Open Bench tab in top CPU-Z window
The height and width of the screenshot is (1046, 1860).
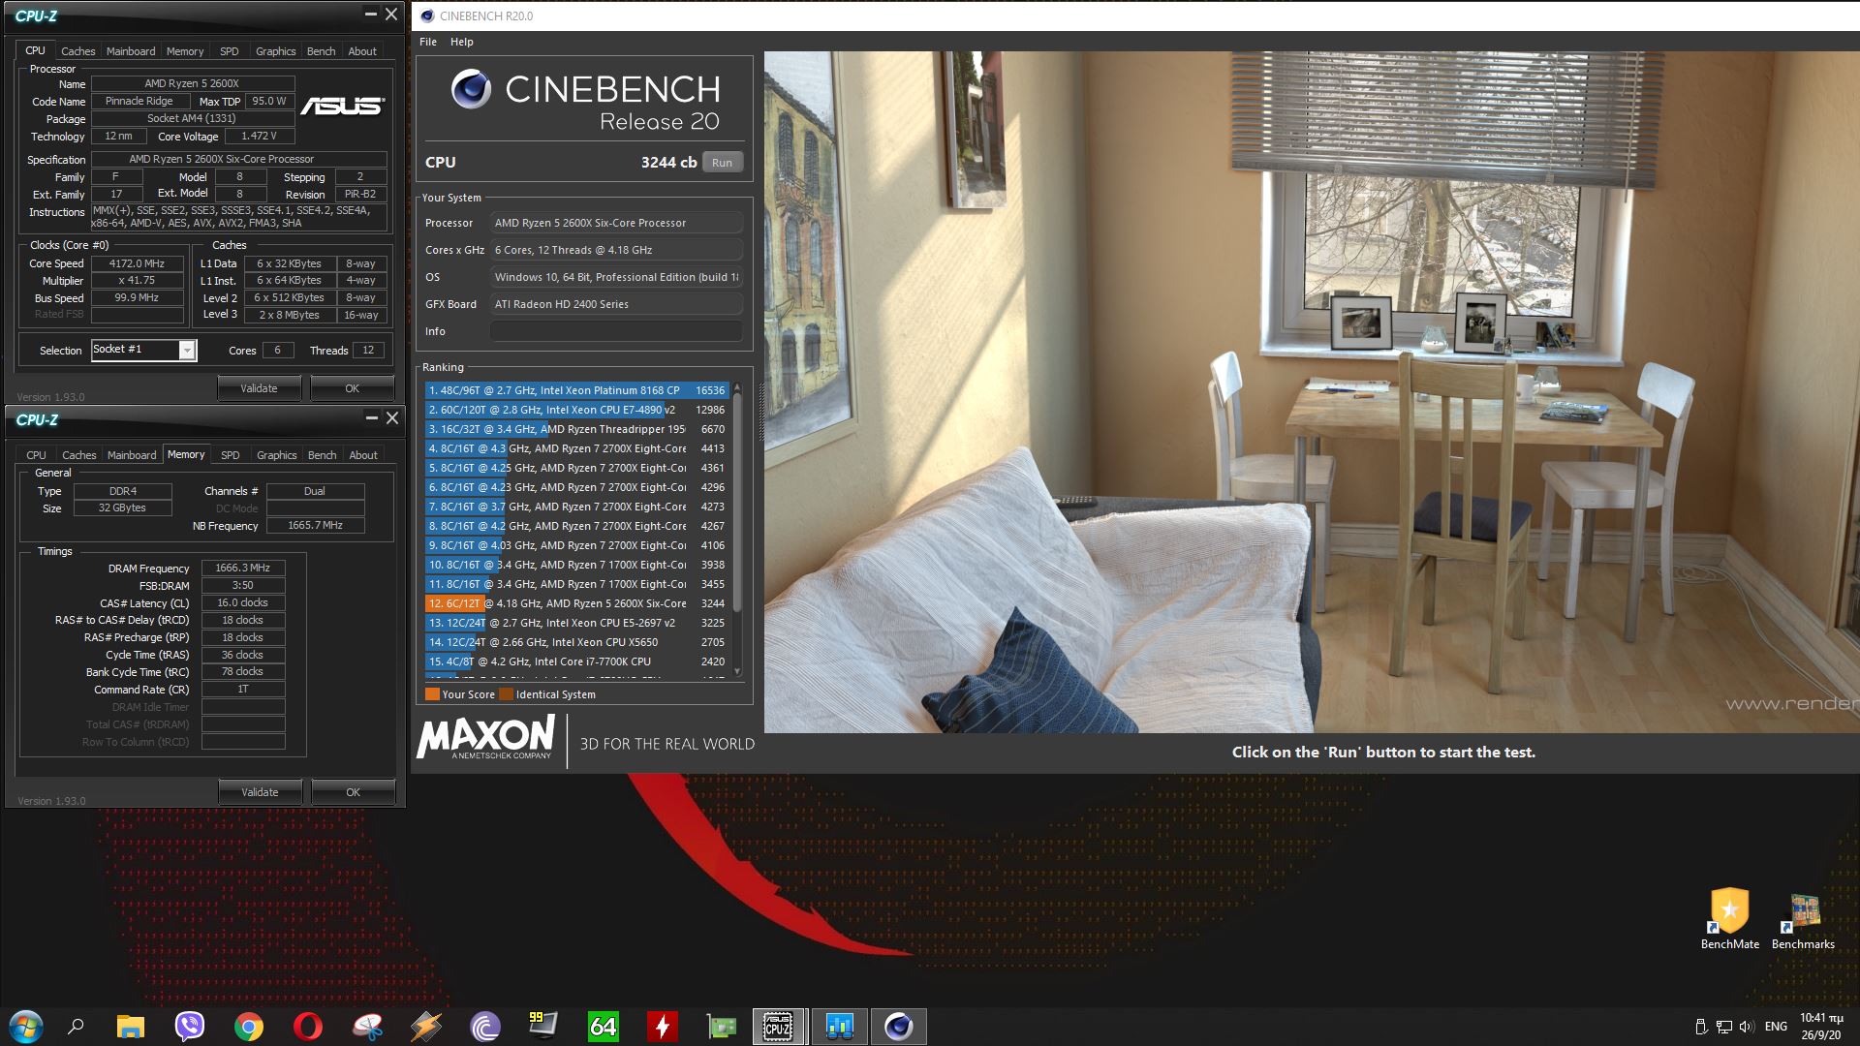pyautogui.click(x=322, y=51)
